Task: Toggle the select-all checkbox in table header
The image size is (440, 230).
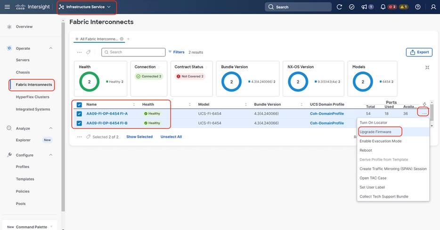Action: (x=79, y=105)
